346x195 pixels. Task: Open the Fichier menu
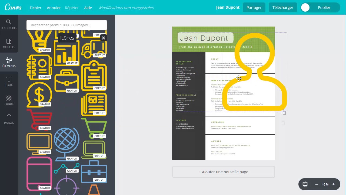tap(35, 8)
